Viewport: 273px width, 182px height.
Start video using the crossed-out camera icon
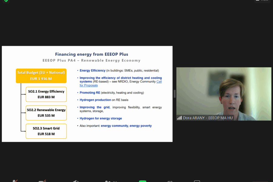pos(42,181)
